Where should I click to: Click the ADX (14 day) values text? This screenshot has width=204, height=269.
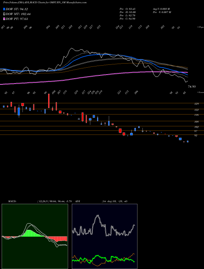(115, 201)
